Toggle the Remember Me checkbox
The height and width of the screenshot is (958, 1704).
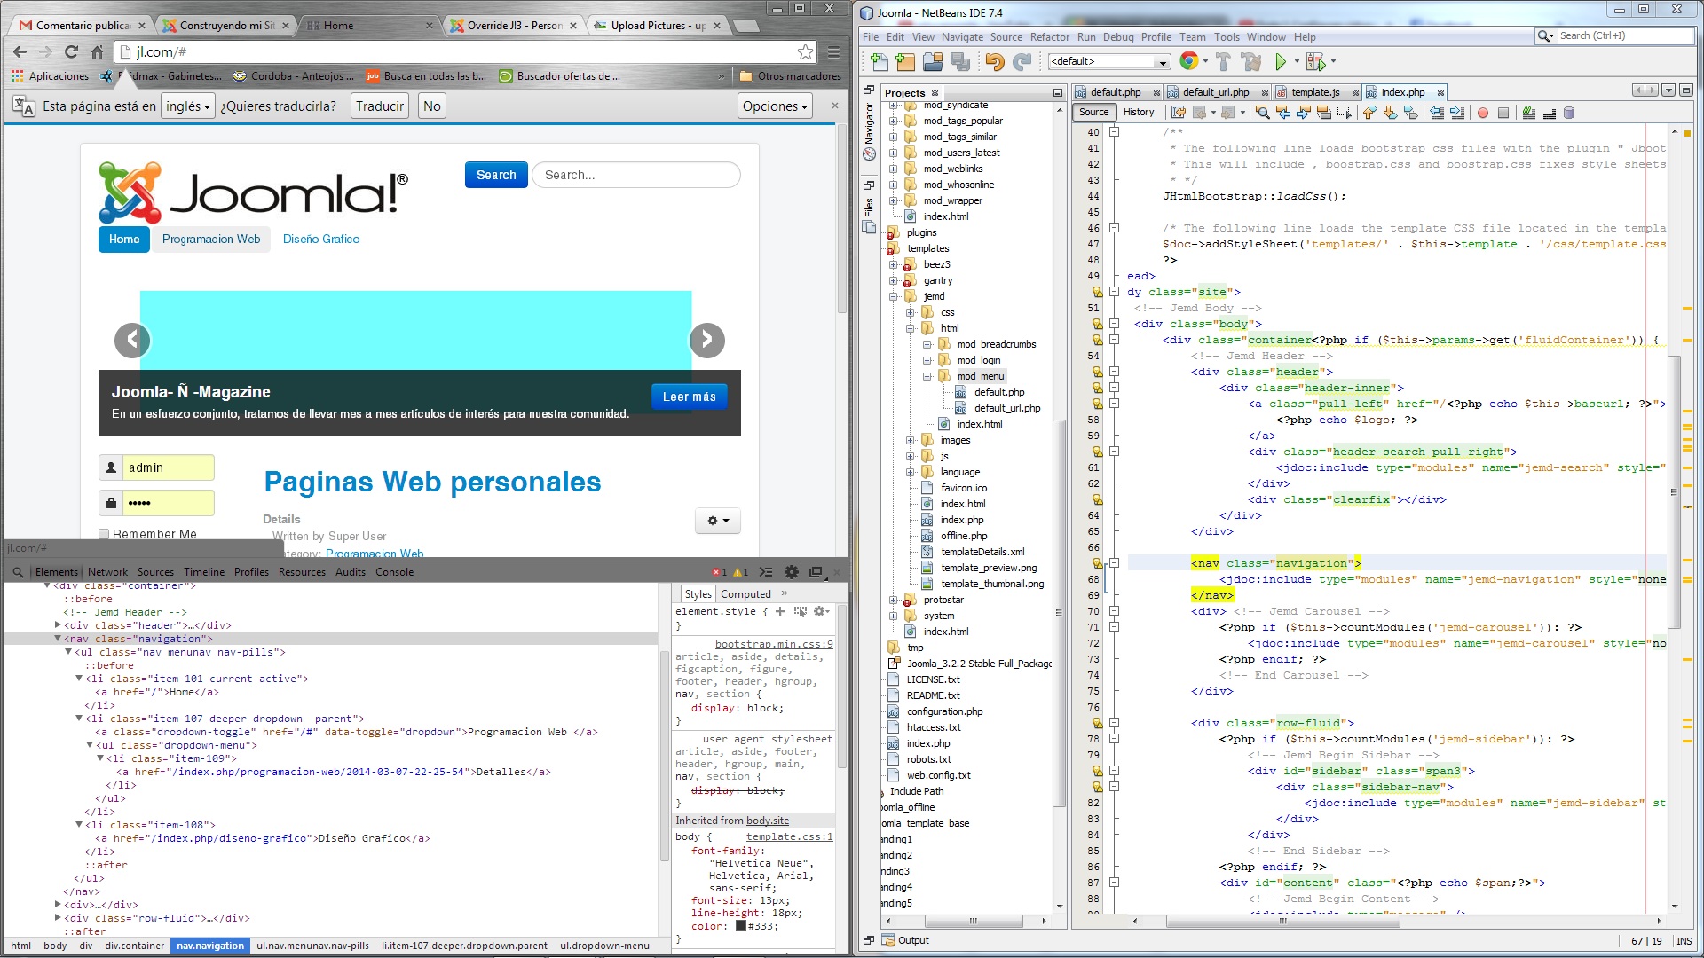[x=104, y=534]
